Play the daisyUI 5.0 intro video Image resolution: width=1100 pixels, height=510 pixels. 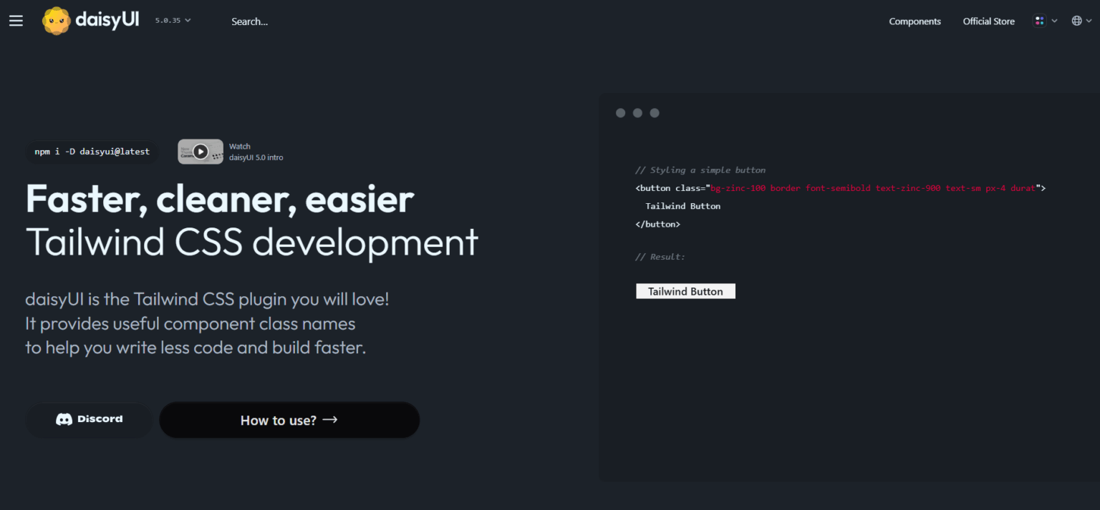click(201, 152)
